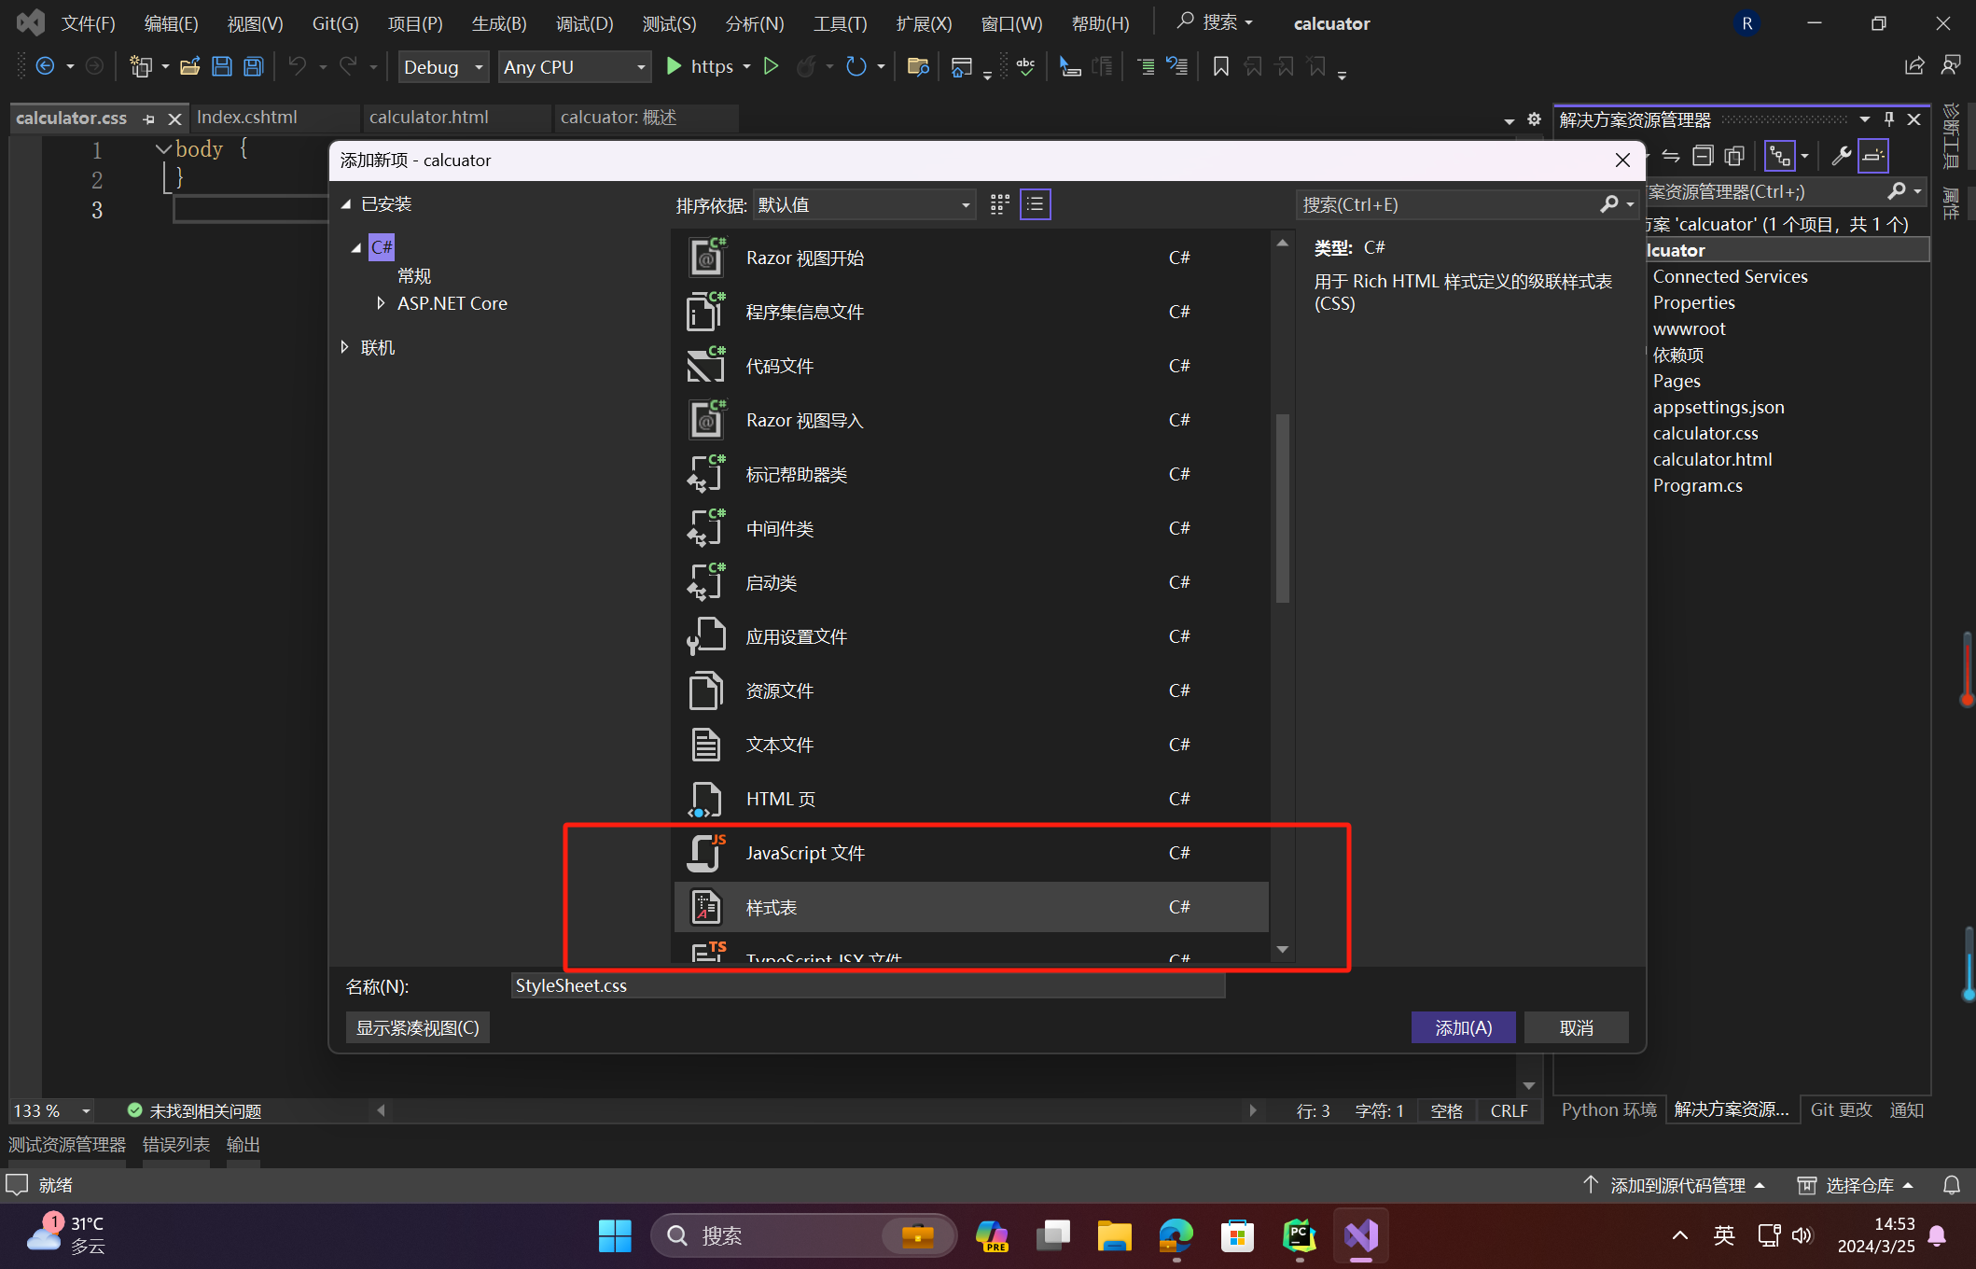Click the 显示紧凑视图(C) button
The image size is (1976, 1269).
(417, 1027)
